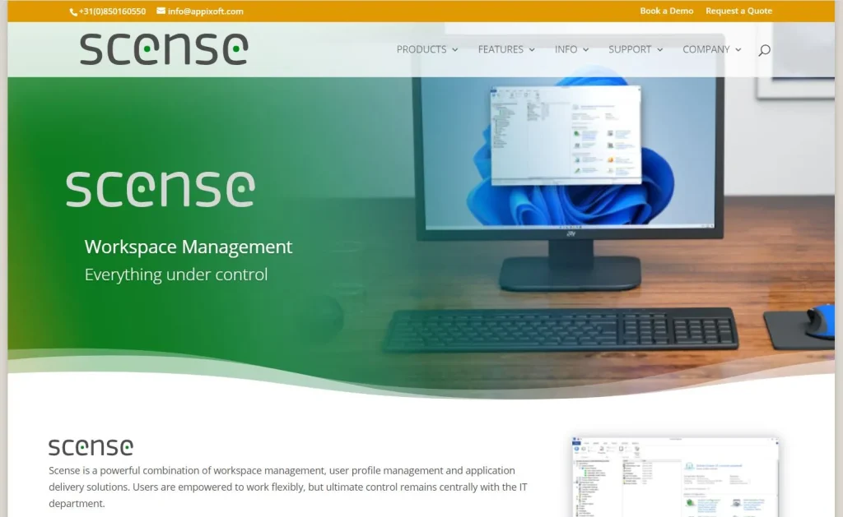
Task: Open the search magnifier in the navigation bar
Action: [764, 49]
